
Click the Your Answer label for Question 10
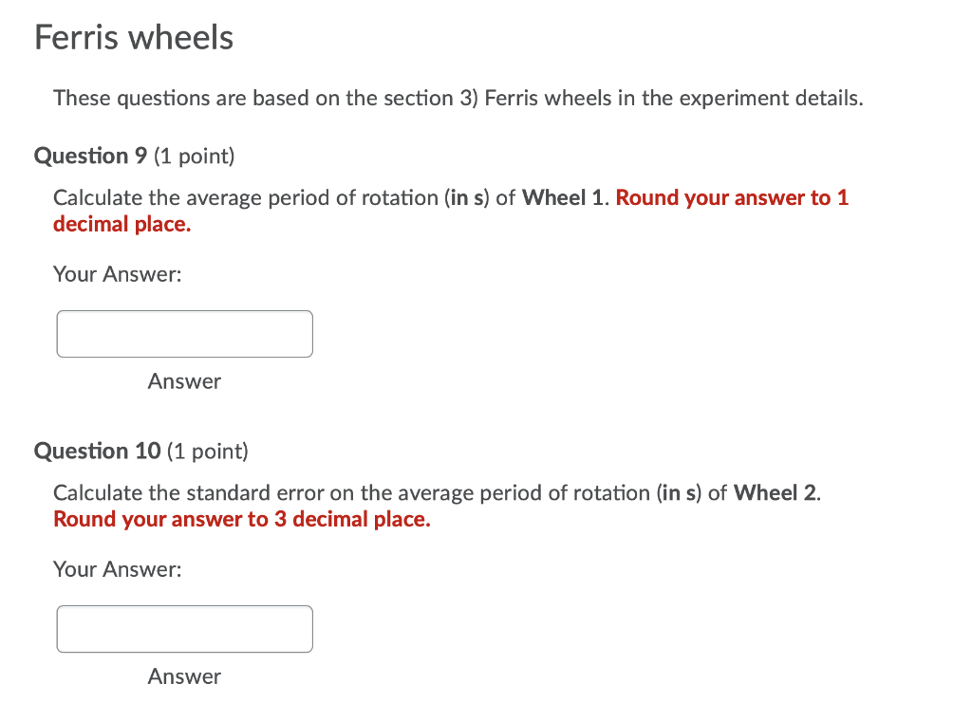(117, 569)
